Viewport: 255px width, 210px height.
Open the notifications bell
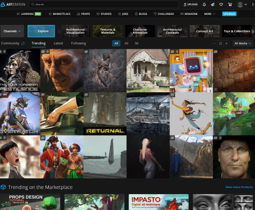tap(204, 5)
